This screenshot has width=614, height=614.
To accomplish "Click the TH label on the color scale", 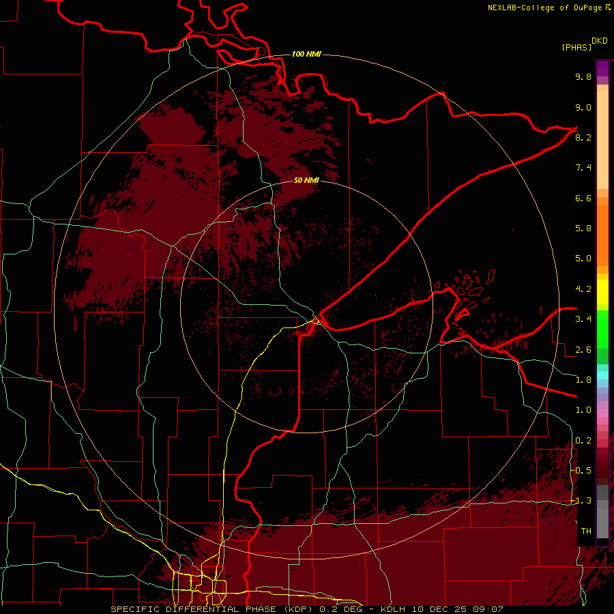I will pyautogui.click(x=586, y=531).
